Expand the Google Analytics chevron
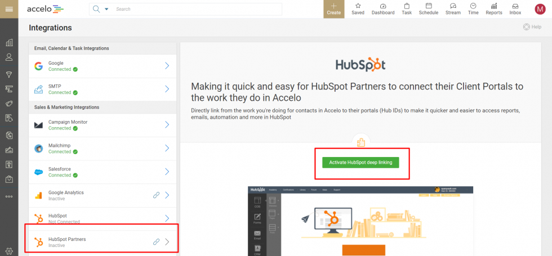The width and height of the screenshot is (552, 256). tap(167, 195)
